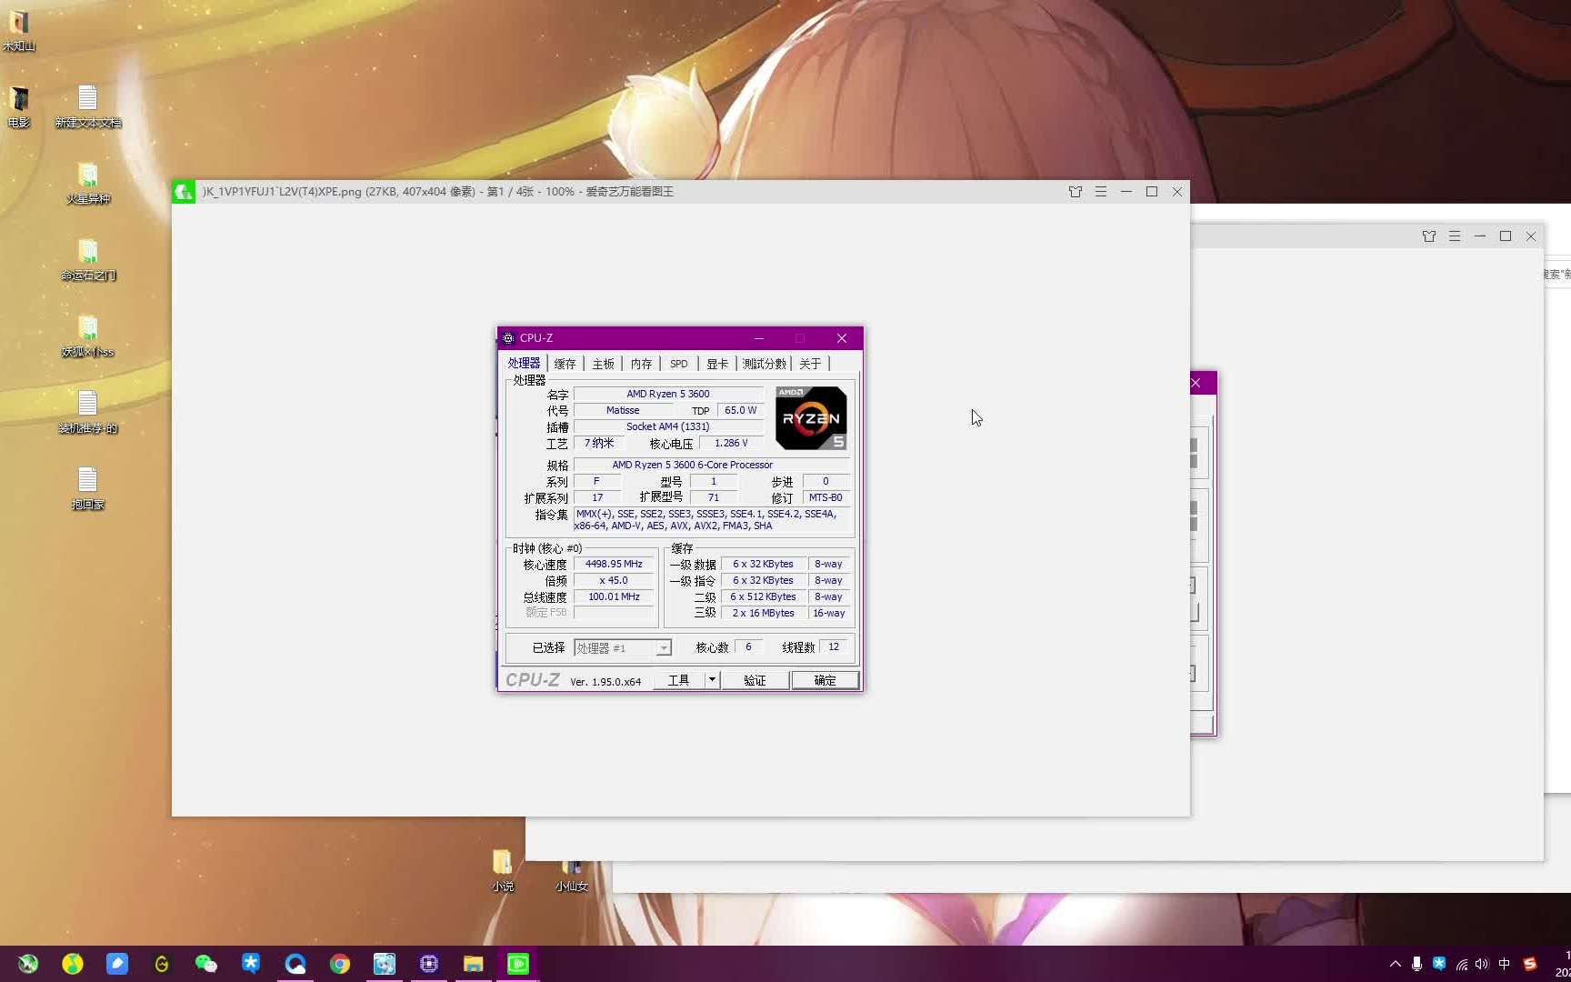Open the 处理器 #1 selection dropdown

pyautogui.click(x=623, y=647)
